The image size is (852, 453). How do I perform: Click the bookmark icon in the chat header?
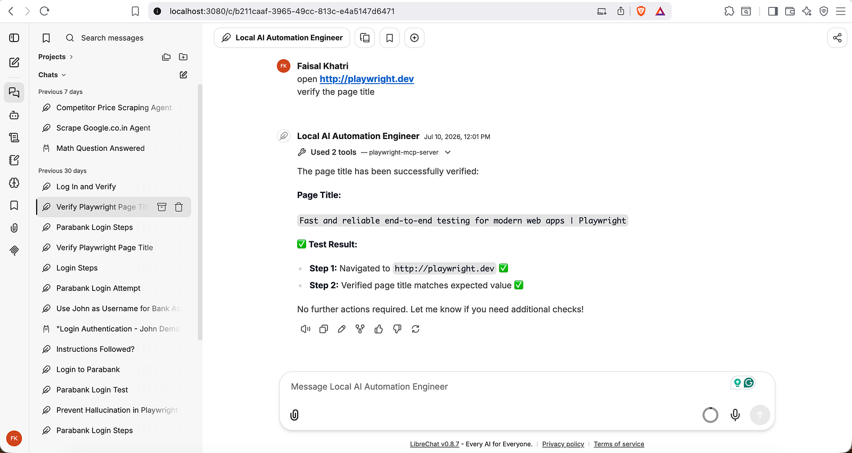pyautogui.click(x=390, y=38)
